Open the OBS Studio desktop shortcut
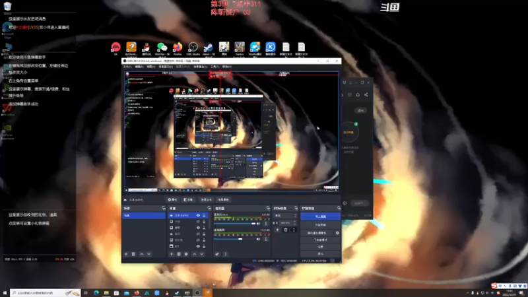 pos(193,48)
